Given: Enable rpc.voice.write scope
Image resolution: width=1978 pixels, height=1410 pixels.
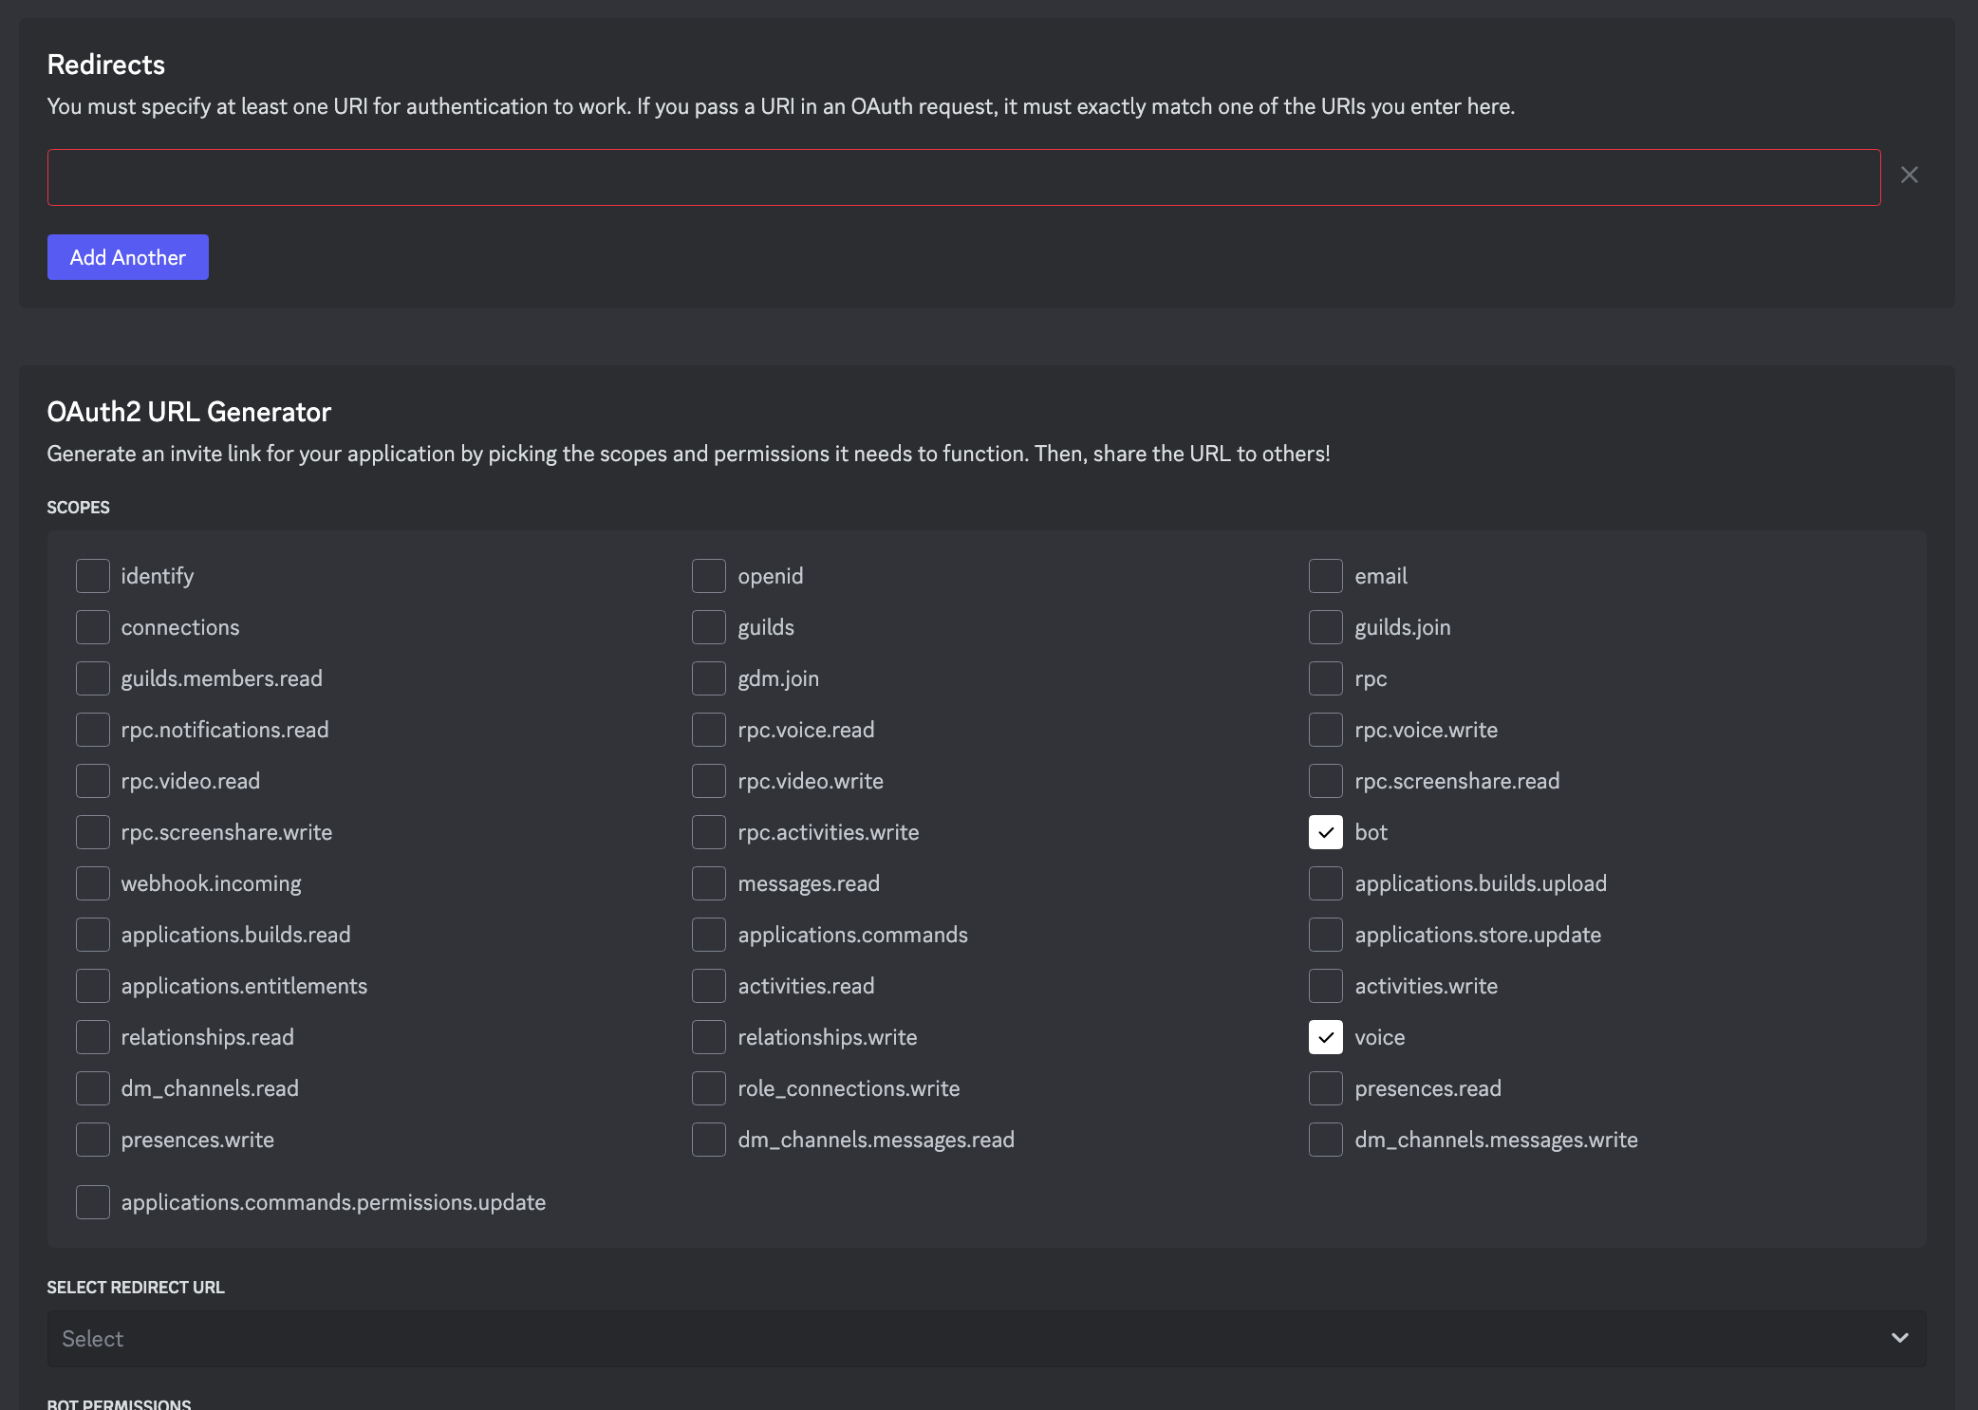Looking at the screenshot, I should coord(1326,730).
